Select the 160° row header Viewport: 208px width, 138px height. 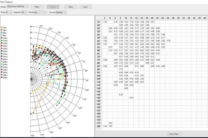99,114
